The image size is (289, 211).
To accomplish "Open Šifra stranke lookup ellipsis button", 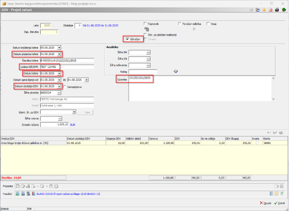I will click(x=59, y=93).
